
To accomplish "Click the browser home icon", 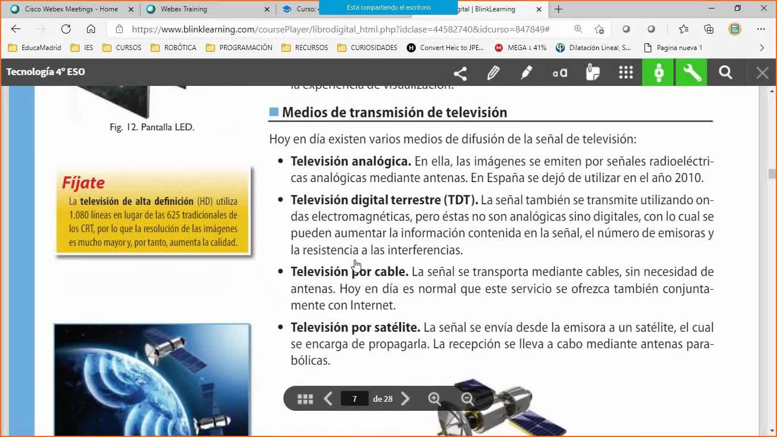I will pyautogui.click(x=91, y=29).
